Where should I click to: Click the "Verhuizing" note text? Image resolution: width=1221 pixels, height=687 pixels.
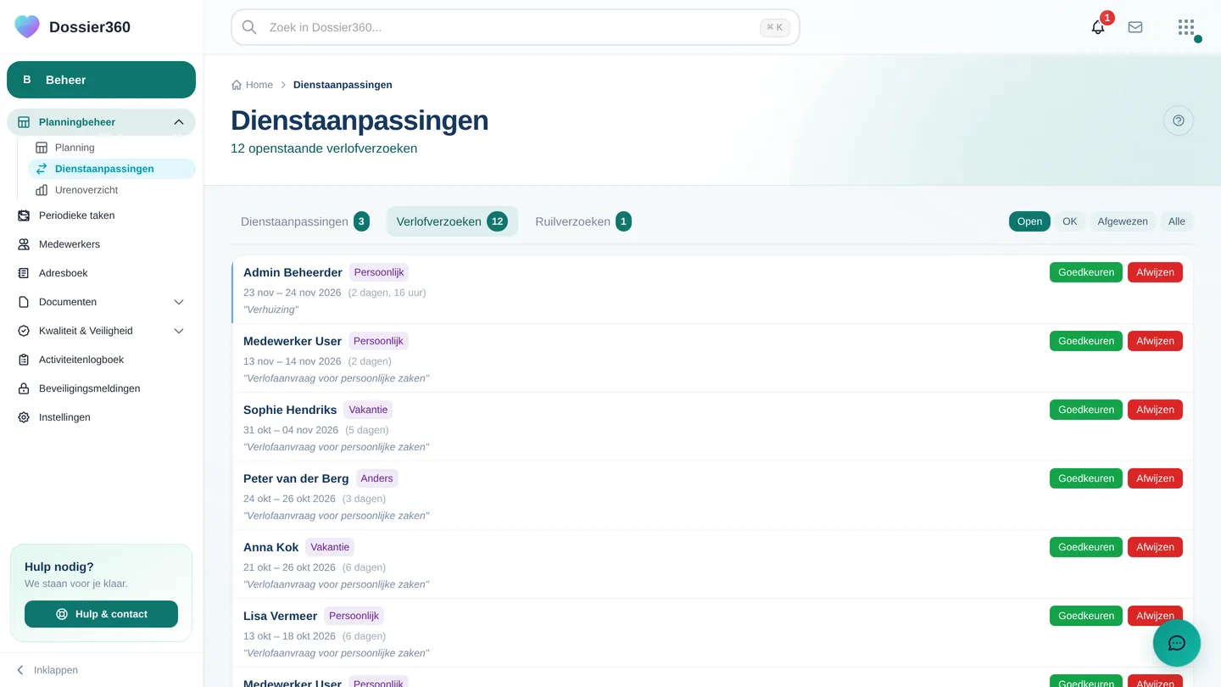tap(270, 310)
